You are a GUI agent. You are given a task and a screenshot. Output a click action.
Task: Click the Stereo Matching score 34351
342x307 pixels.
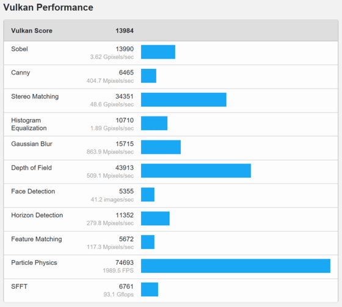(x=125, y=96)
